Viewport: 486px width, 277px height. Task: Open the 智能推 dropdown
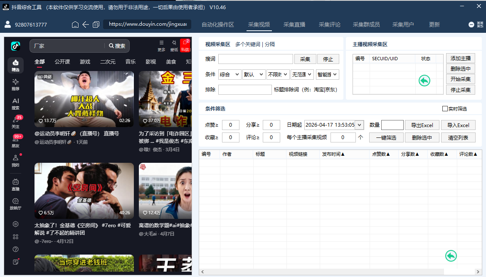tap(327, 75)
